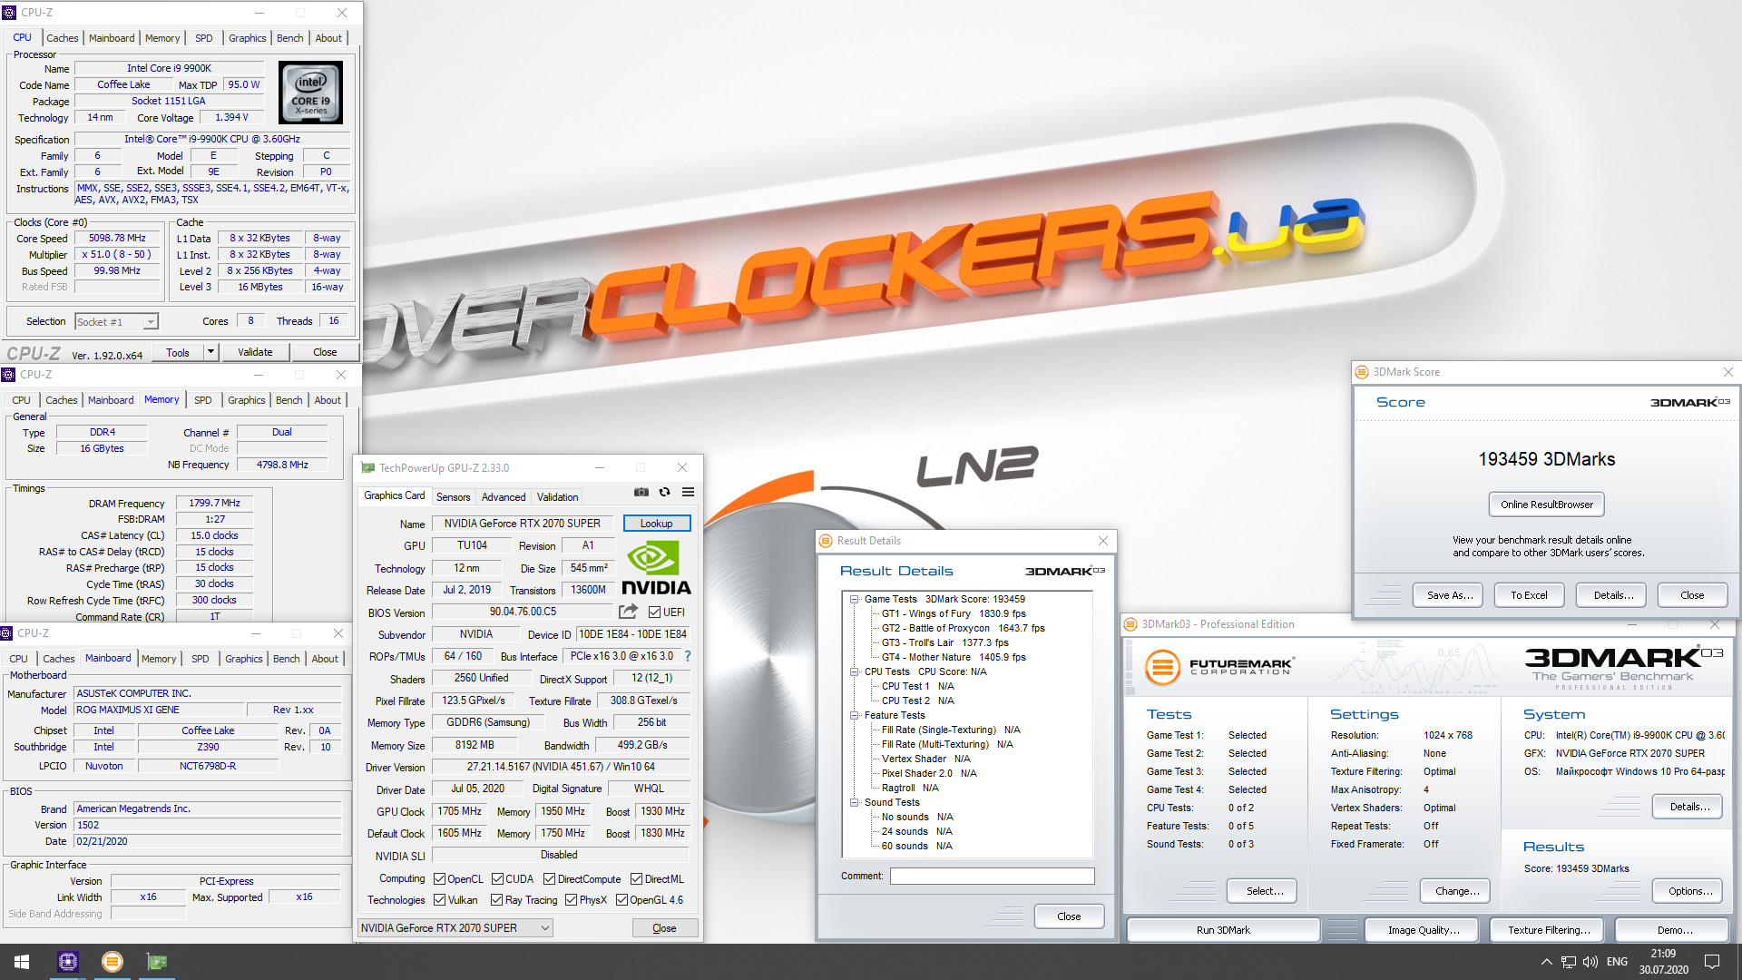
Task: Open the Tools dropdown arrow in CPU-Z
Action: tap(210, 352)
